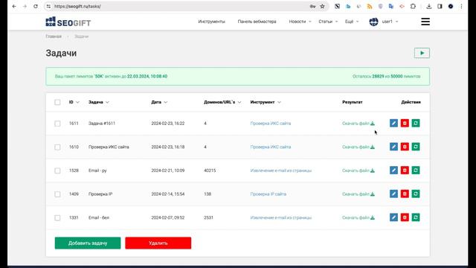Edit task 1331 with pencil icon
The width and height of the screenshot is (476, 268).
click(393, 217)
